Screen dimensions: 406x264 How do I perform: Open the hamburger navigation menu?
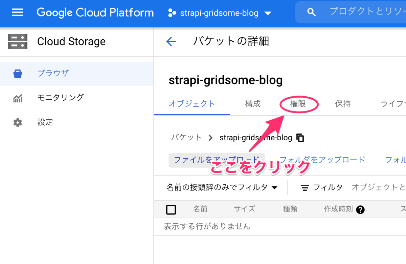[18, 13]
